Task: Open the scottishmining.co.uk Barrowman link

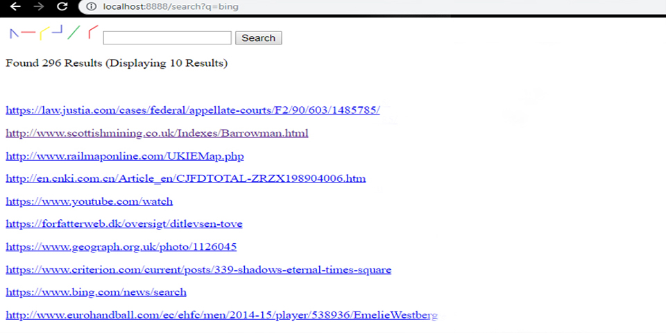Action: [157, 133]
